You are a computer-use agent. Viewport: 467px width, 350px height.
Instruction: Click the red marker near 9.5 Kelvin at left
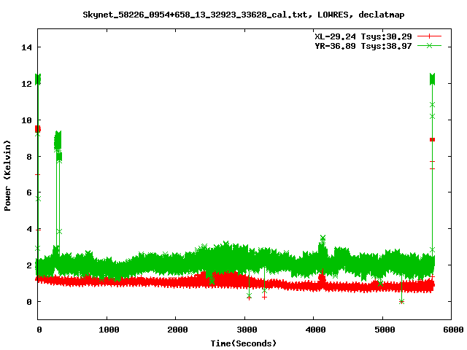pos(37,128)
